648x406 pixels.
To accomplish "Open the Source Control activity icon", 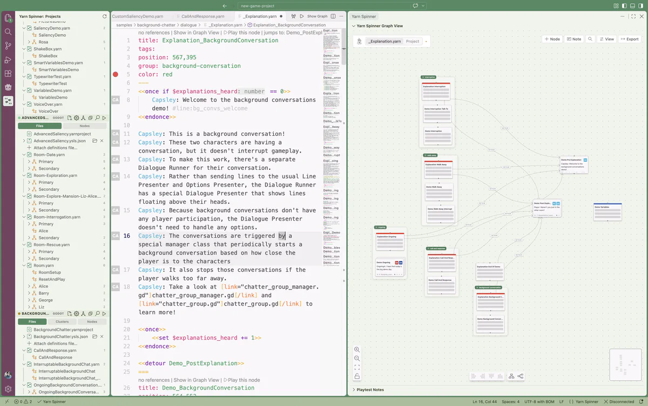I will click(x=8, y=46).
